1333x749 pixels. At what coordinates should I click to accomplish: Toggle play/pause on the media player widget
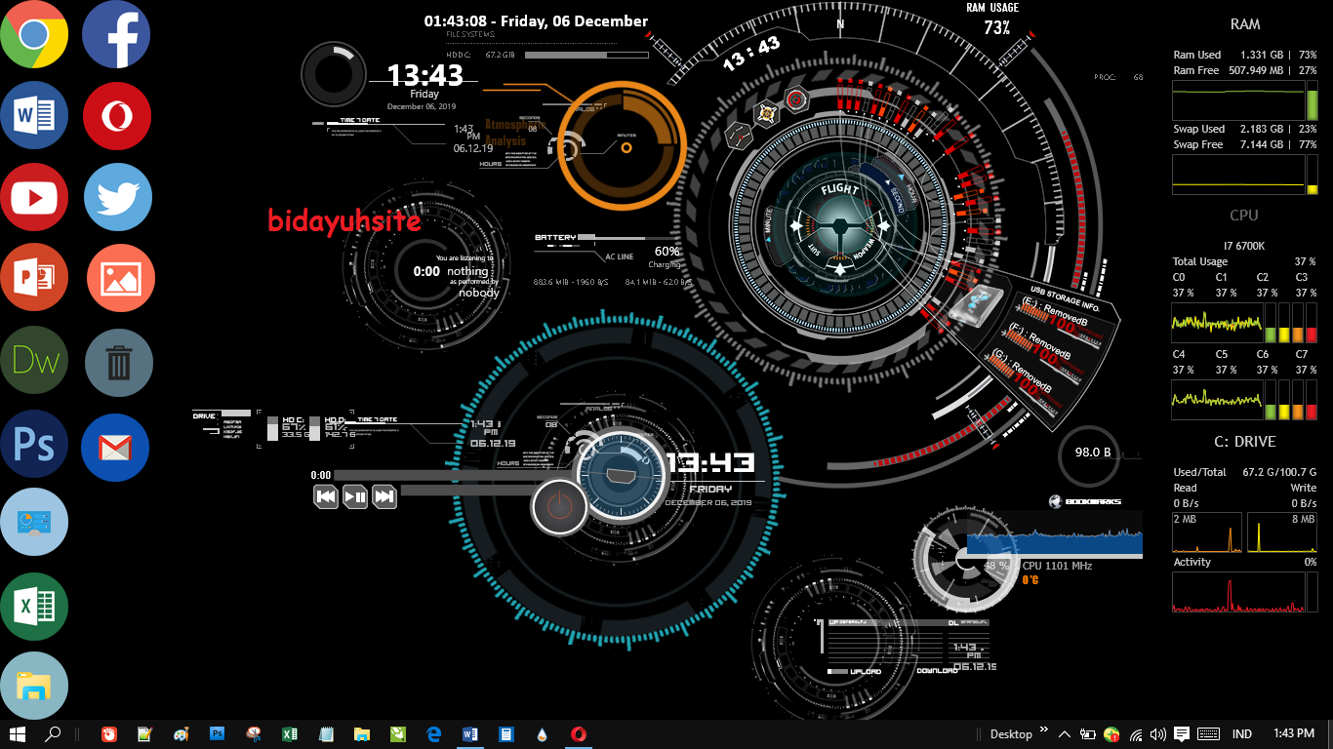coord(355,496)
